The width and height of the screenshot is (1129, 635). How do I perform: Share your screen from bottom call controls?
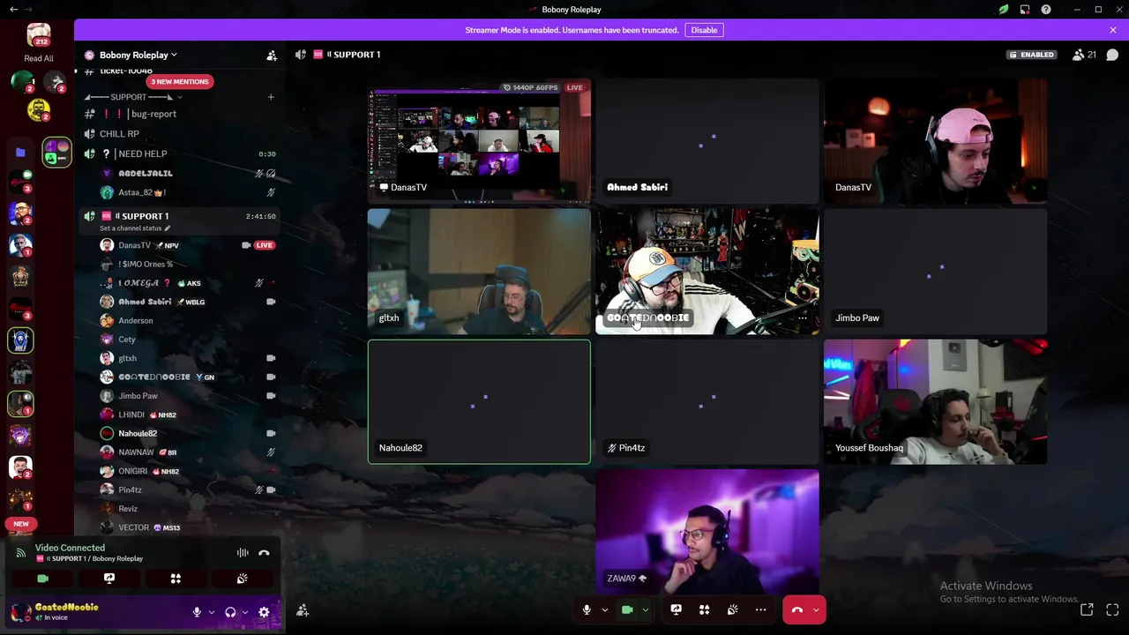[677, 609]
